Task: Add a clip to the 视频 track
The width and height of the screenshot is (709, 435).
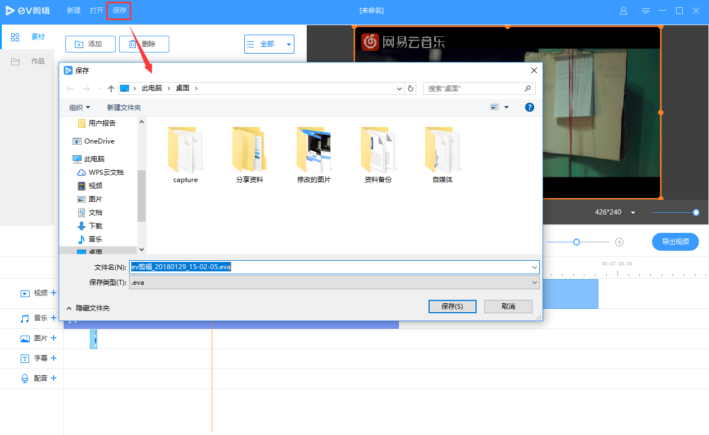Action: coord(54,293)
